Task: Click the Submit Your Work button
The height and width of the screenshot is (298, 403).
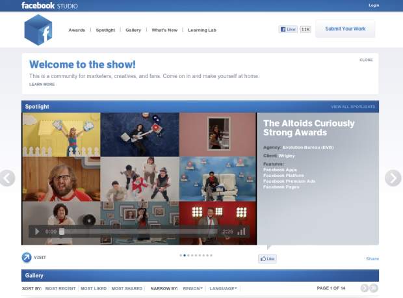Action: tap(345, 29)
